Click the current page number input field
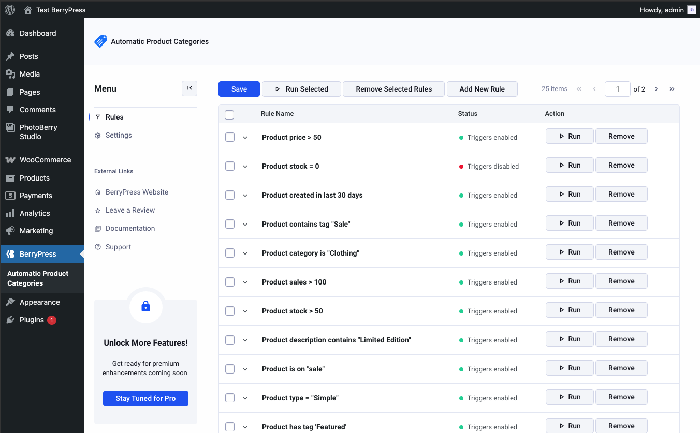The image size is (700, 433). (618, 89)
